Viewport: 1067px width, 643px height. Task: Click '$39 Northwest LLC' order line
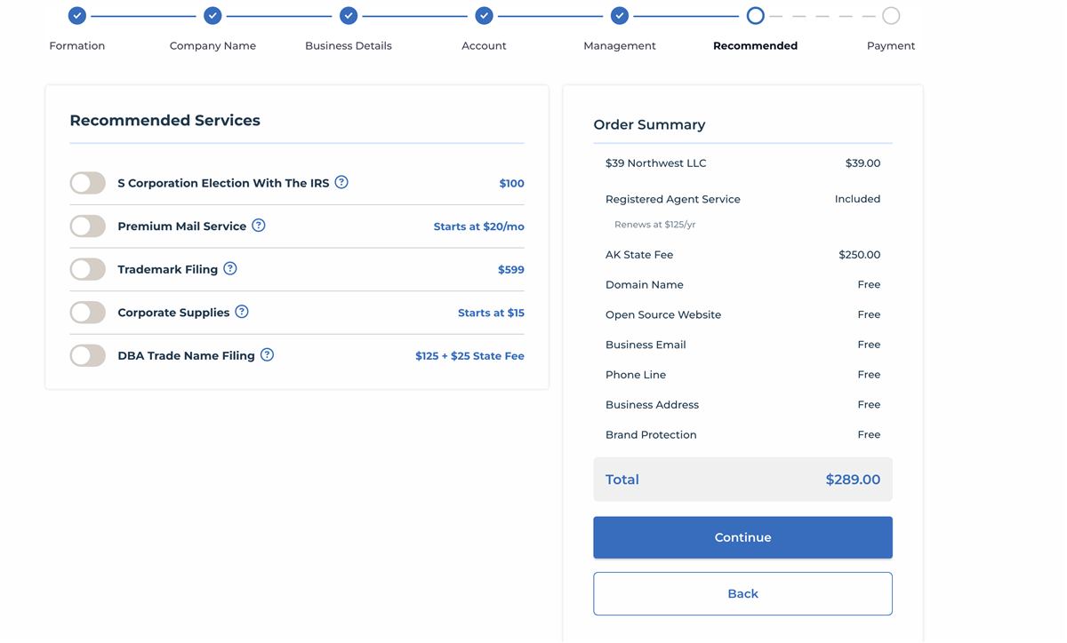coord(656,163)
